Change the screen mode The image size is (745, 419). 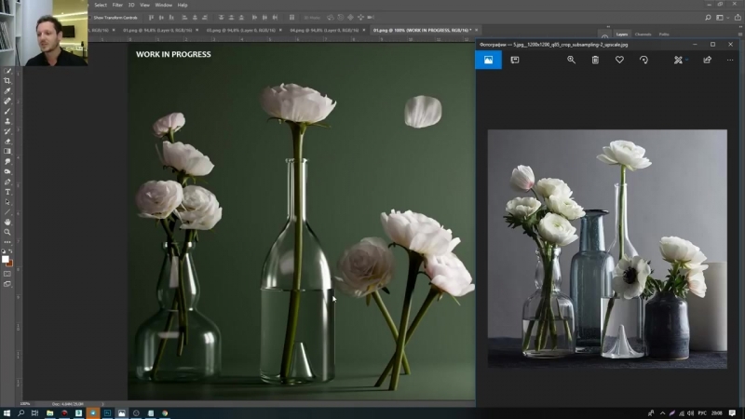click(7, 284)
